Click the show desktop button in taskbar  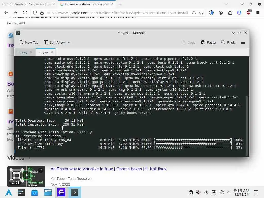(256, 192)
